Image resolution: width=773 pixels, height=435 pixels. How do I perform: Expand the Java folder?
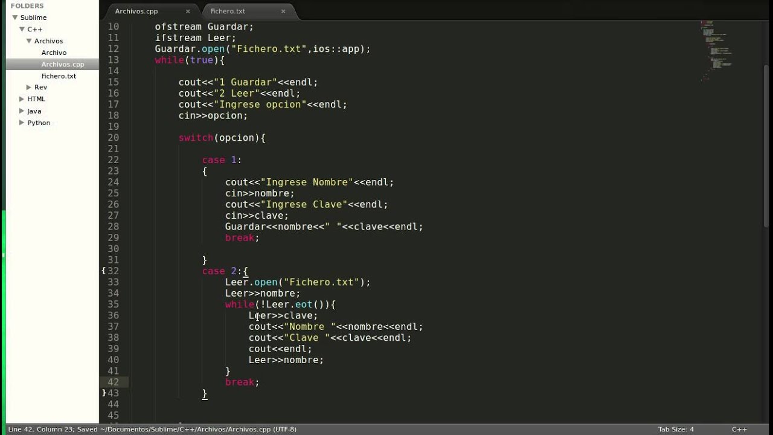pos(22,111)
